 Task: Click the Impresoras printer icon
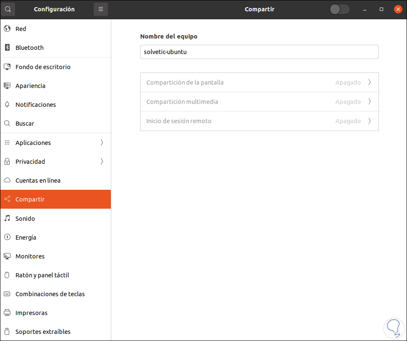point(7,313)
